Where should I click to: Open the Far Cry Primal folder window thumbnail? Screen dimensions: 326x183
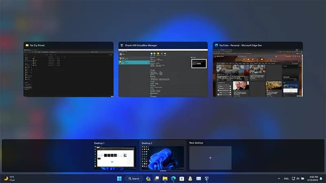click(x=68, y=69)
